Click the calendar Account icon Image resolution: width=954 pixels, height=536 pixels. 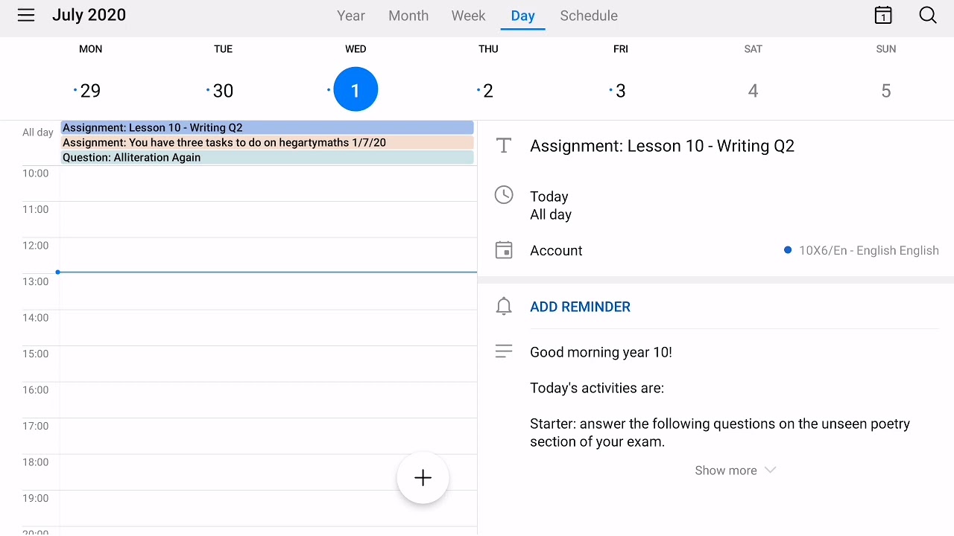point(504,250)
